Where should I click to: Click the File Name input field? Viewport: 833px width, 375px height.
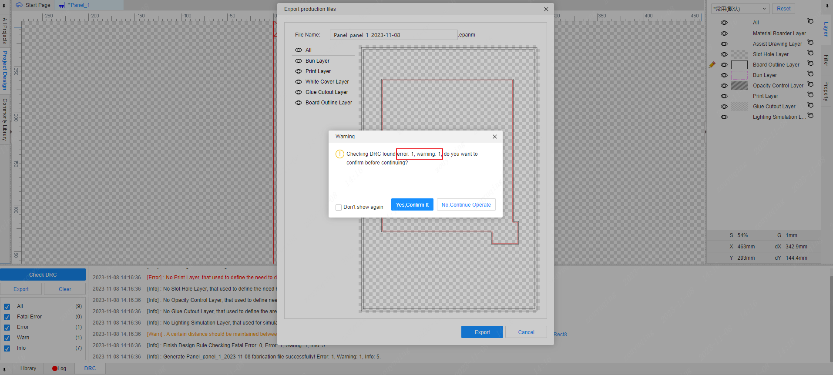[393, 35]
